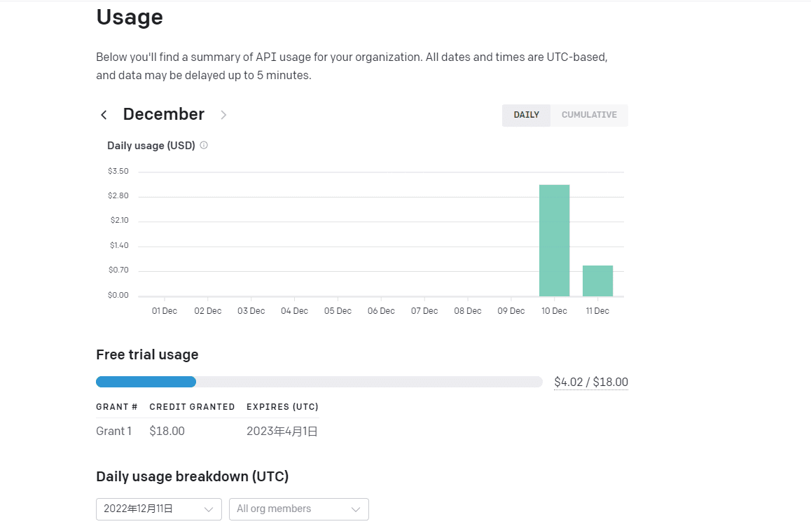811x531 pixels.
Task: Click the 01 Dec axis label
Action: (165, 311)
